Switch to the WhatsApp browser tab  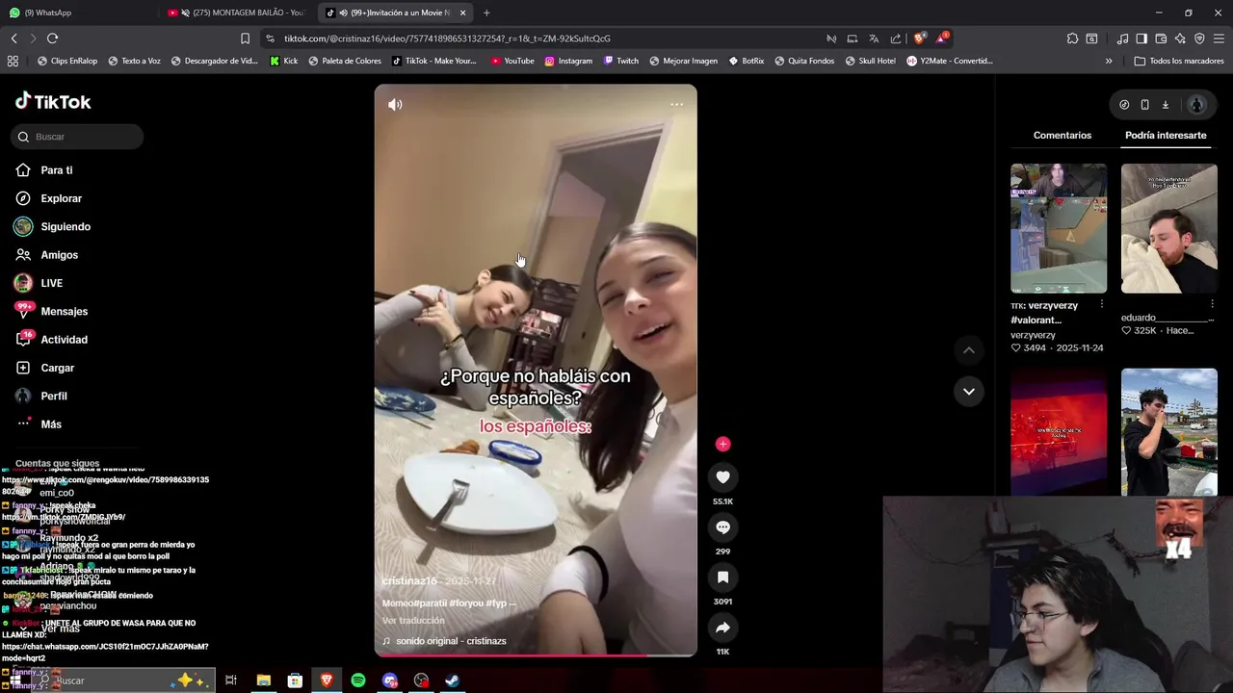coord(77,13)
